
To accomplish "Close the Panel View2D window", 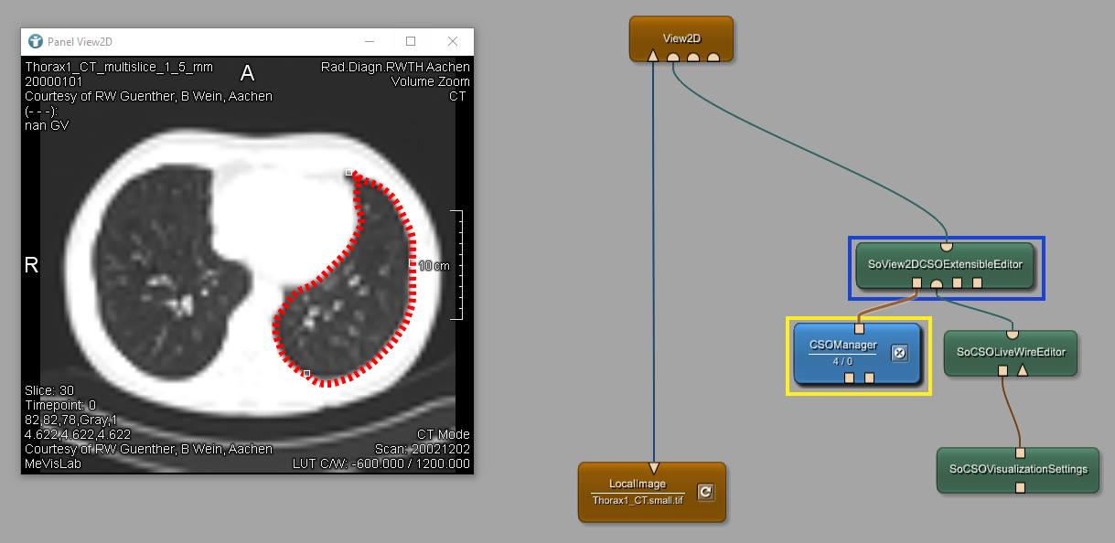I will 453,41.
